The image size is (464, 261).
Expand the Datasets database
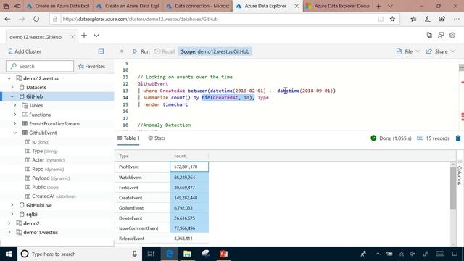click(x=12, y=87)
